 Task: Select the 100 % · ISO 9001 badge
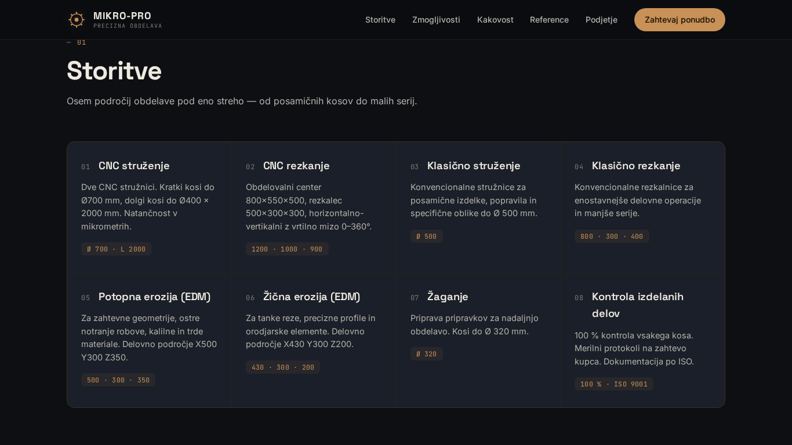tap(613, 384)
